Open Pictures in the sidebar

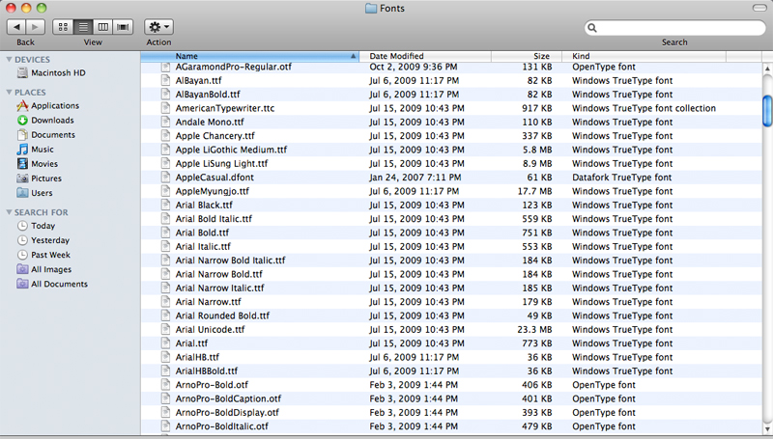40,178
